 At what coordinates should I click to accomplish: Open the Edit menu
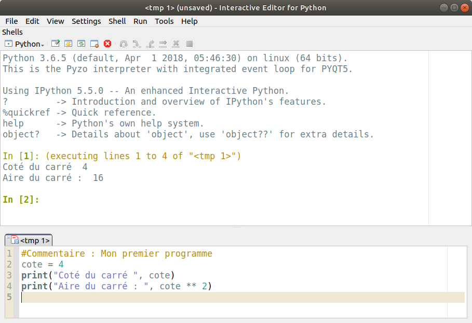pyautogui.click(x=32, y=21)
